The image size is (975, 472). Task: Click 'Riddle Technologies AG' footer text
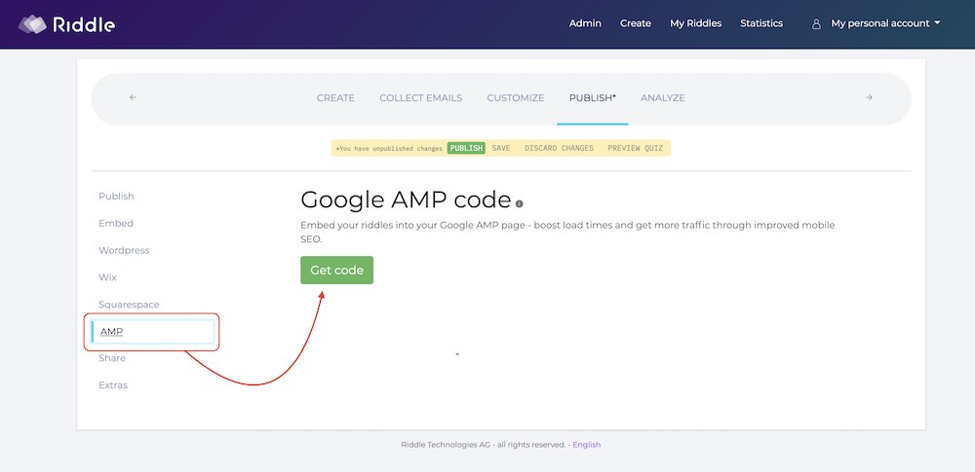tap(446, 445)
